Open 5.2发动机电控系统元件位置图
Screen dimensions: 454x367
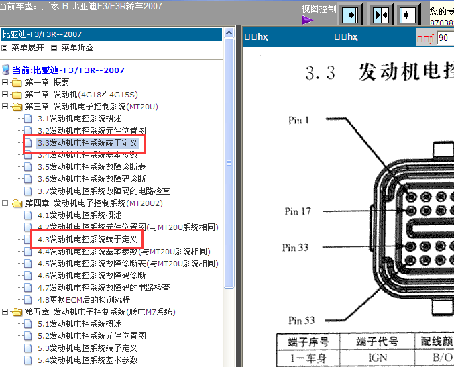click(91, 336)
